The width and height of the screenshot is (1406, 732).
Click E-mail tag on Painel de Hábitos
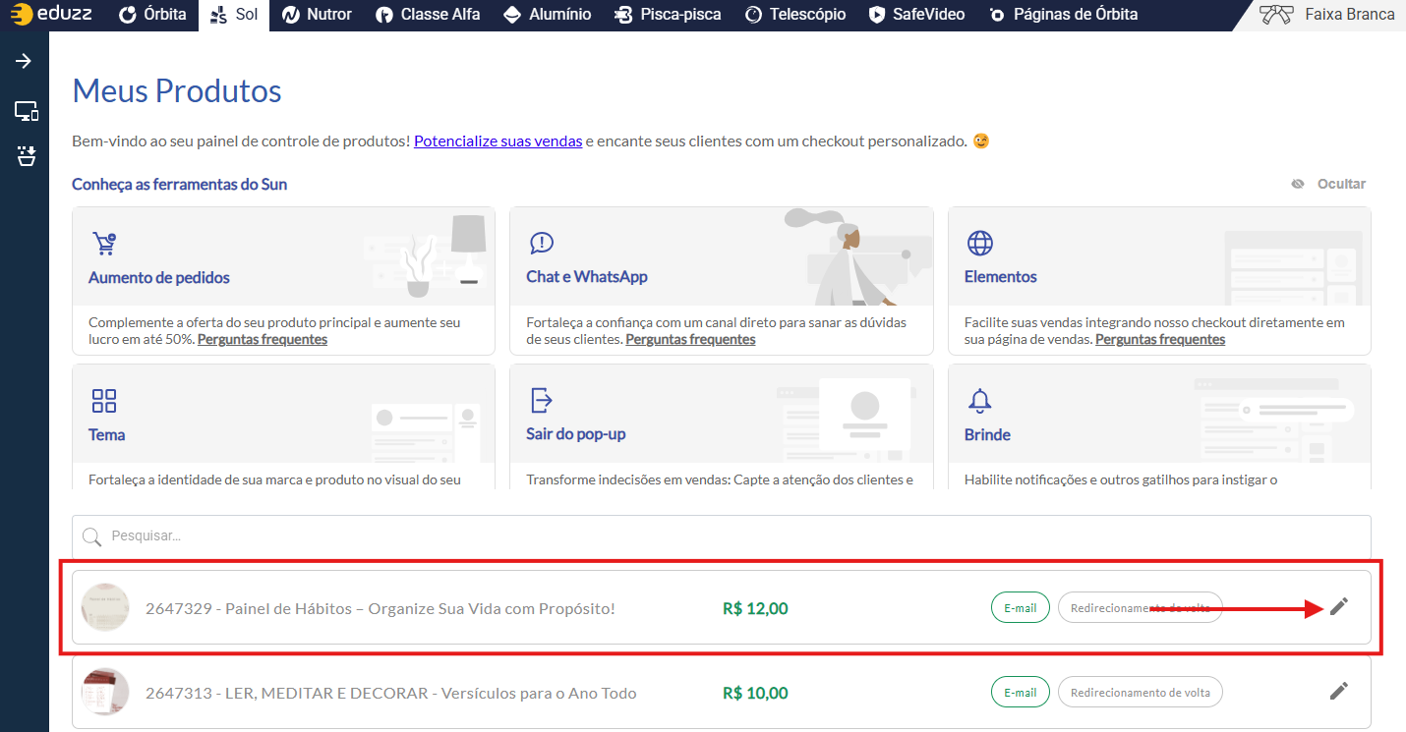pos(1020,608)
